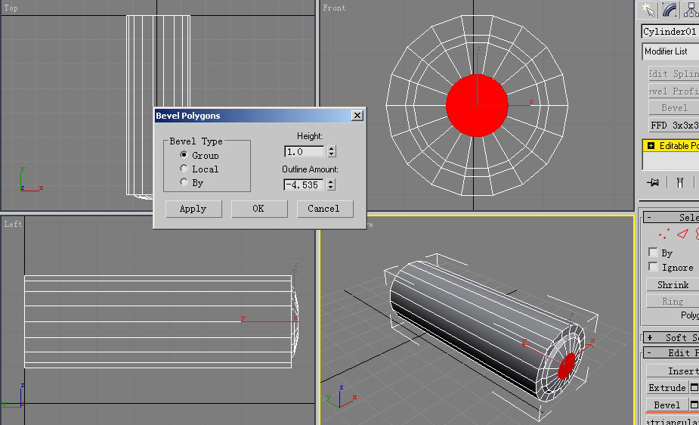
Task: Open Extrude settings box icon
Action: coord(694,387)
